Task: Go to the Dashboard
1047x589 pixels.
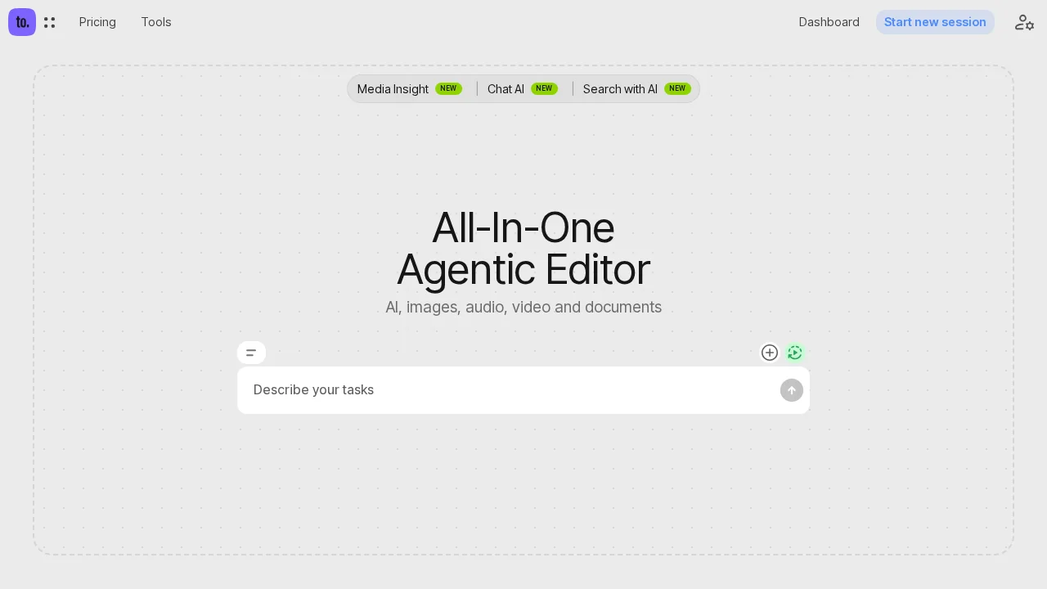Action: [829, 22]
